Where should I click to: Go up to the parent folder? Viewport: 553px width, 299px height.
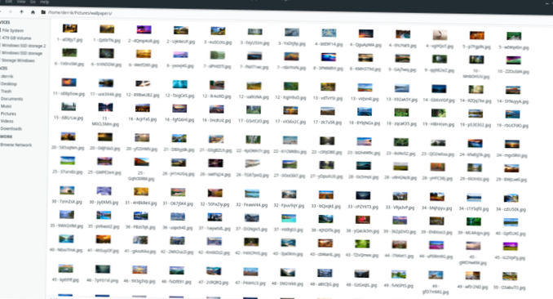[21, 12]
